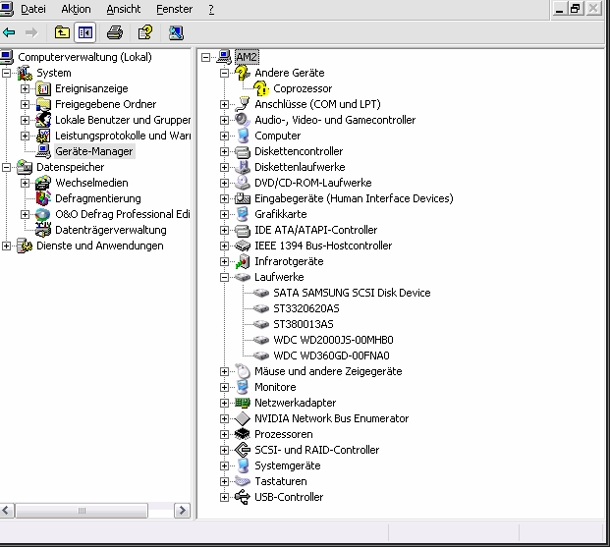Collapse the System node in left tree

click(x=6, y=73)
